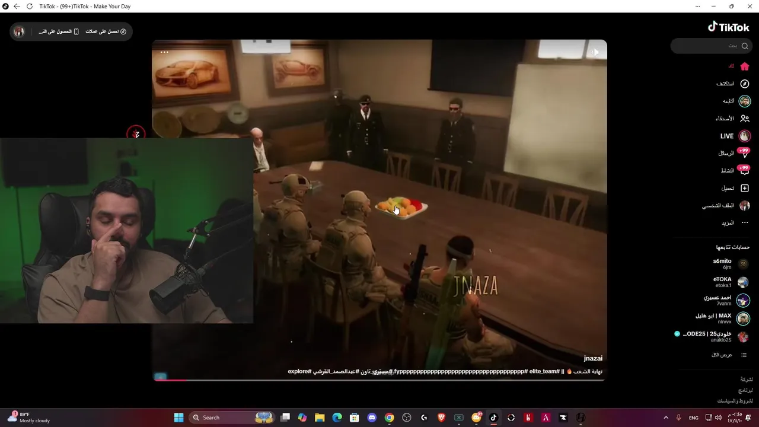
Task: Open the browser three-dots menu
Action: [x=697, y=7]
